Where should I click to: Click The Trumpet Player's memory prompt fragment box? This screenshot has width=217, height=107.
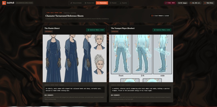141,90
